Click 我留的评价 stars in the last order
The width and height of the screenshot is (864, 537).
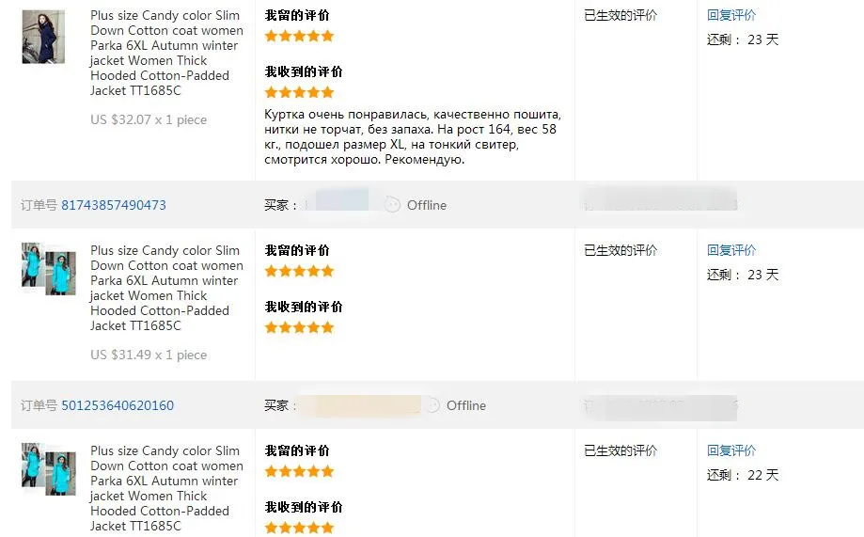pos(299,471)
